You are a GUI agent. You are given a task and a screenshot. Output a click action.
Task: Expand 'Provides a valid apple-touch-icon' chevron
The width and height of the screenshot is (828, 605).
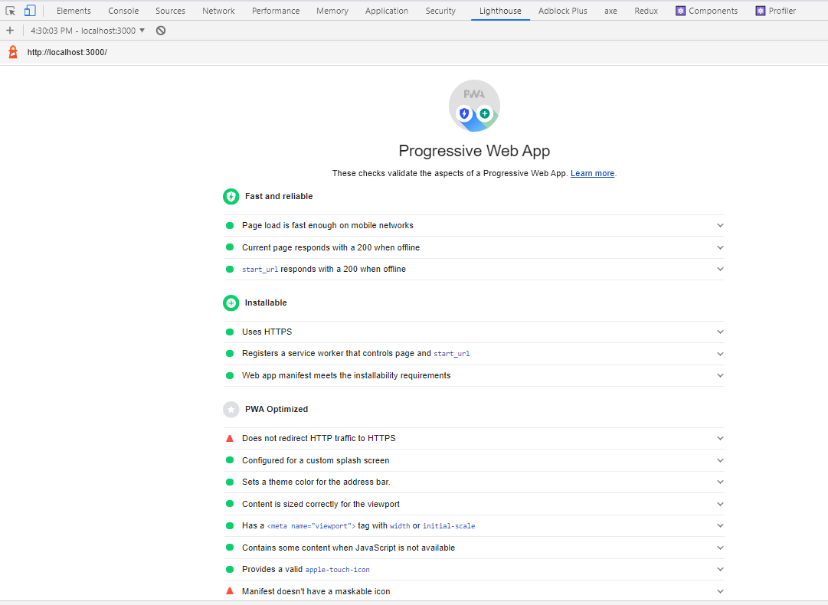coord(720,570)
